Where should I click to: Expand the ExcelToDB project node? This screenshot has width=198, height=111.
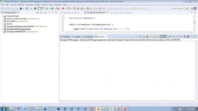click(2, 21)
